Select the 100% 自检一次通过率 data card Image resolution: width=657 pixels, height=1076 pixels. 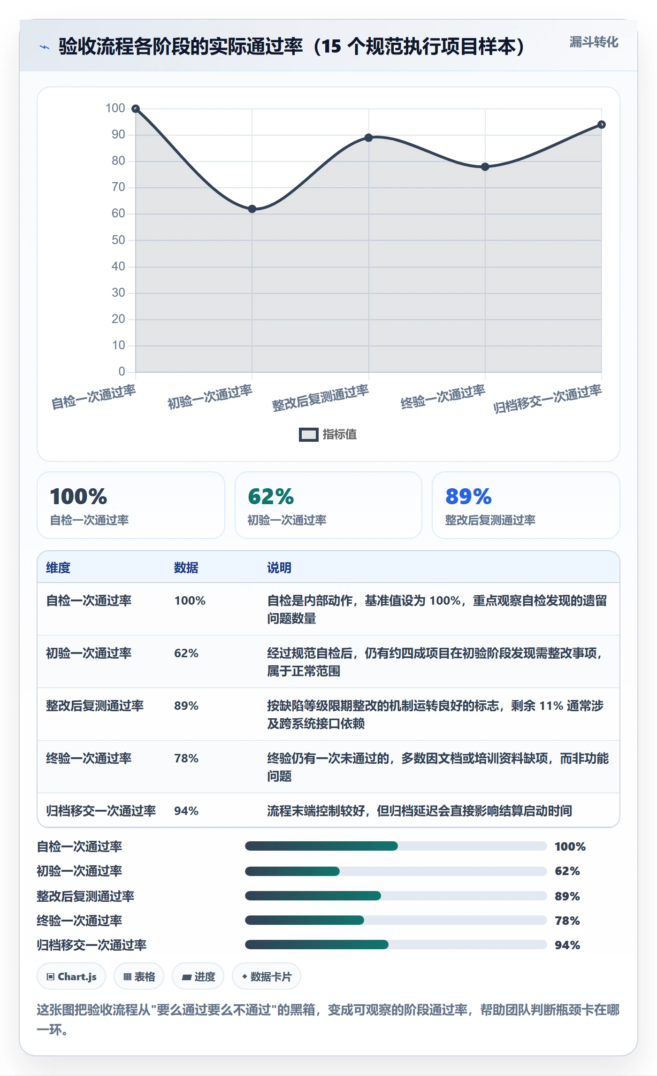131,505
